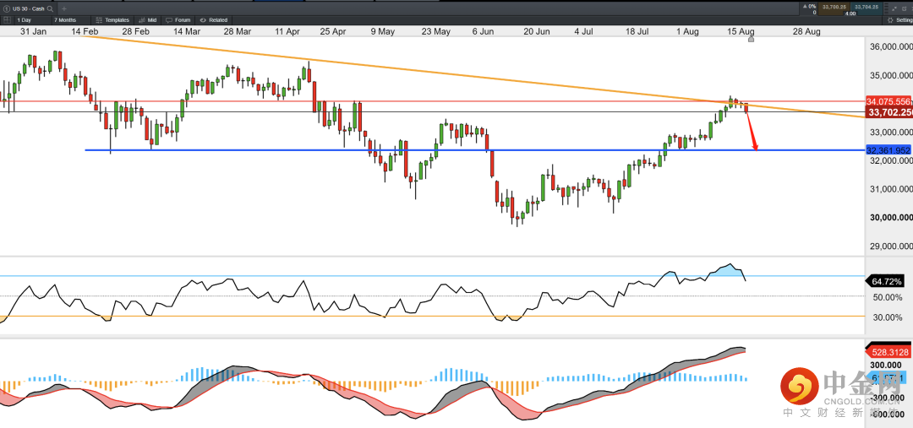This screenshot has height=428, width=913.
Task: Click the red 34,075.556 price level label
Action: [888, 101]
